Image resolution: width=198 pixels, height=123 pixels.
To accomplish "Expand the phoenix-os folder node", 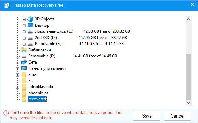I will (x=17, y=93).
